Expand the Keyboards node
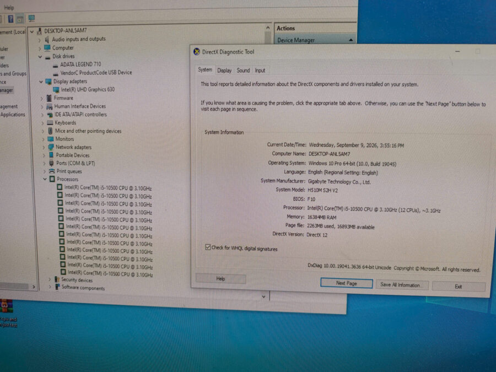 [x=42, y=123]
